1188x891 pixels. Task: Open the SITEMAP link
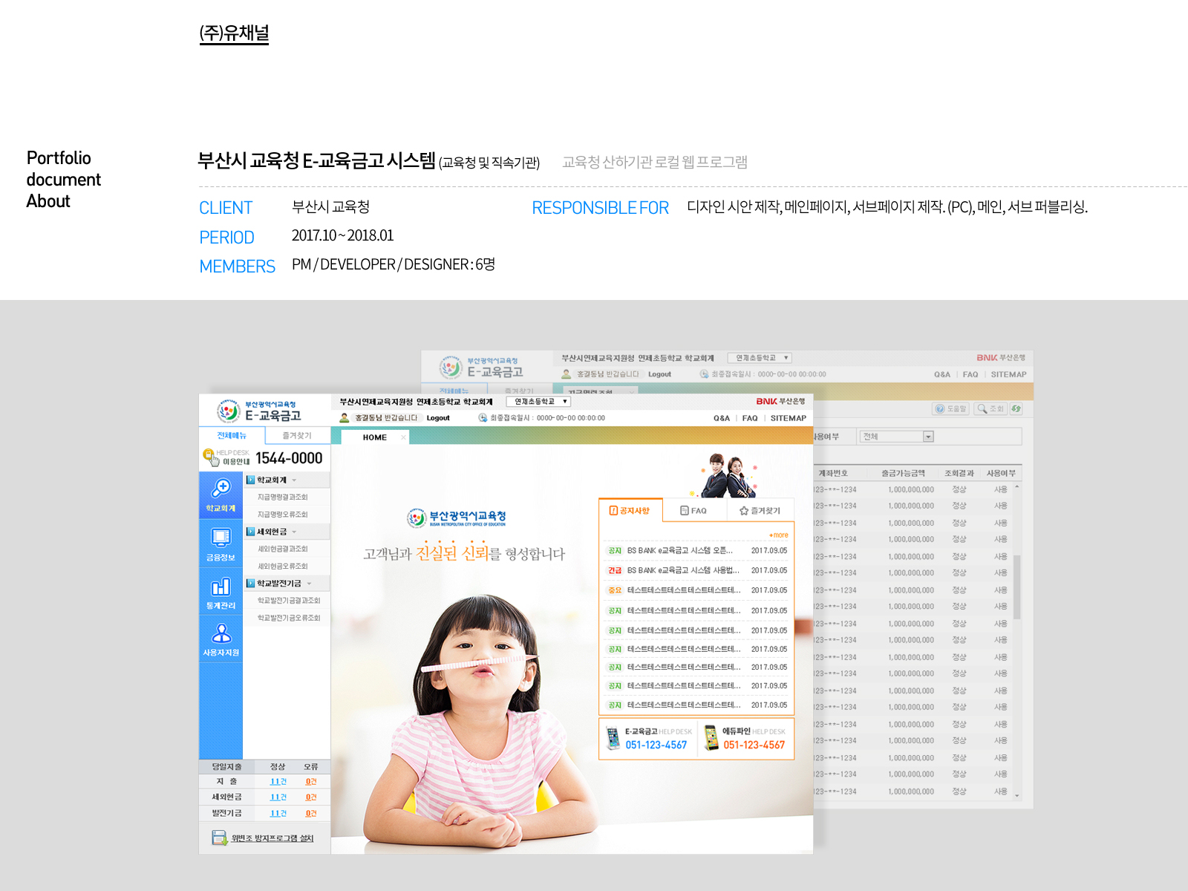788,418
